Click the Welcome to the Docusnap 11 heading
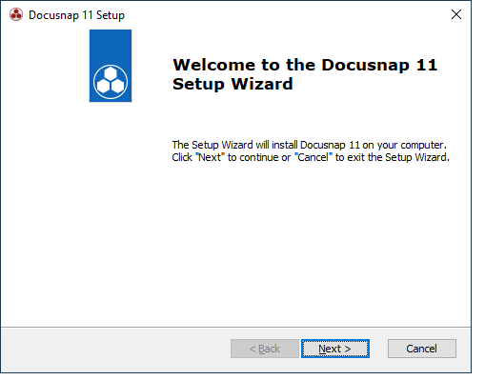Screen dimensions: 485x380 (305, 74)
